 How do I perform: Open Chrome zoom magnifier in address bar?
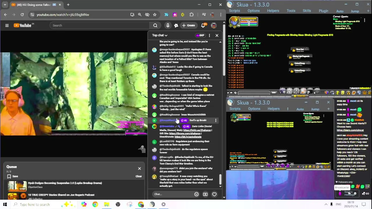coord(140,15)
